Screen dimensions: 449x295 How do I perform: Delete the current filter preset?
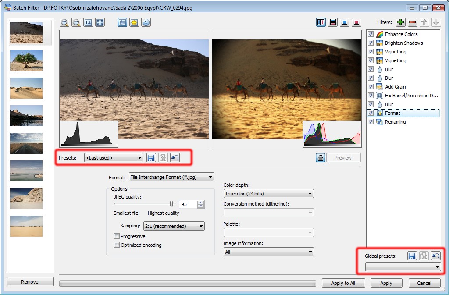163,158
